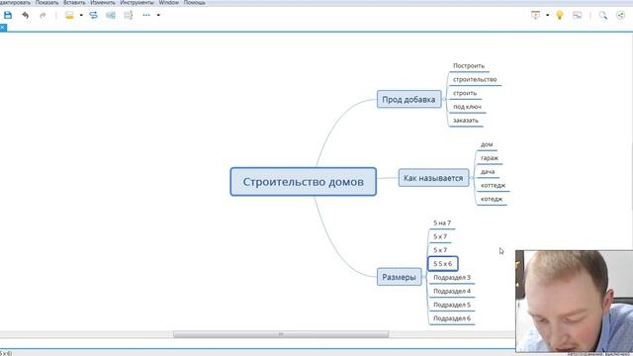Select subtopic гараж
The width and height of the screenshot is (633, 356).
(490, 158)
